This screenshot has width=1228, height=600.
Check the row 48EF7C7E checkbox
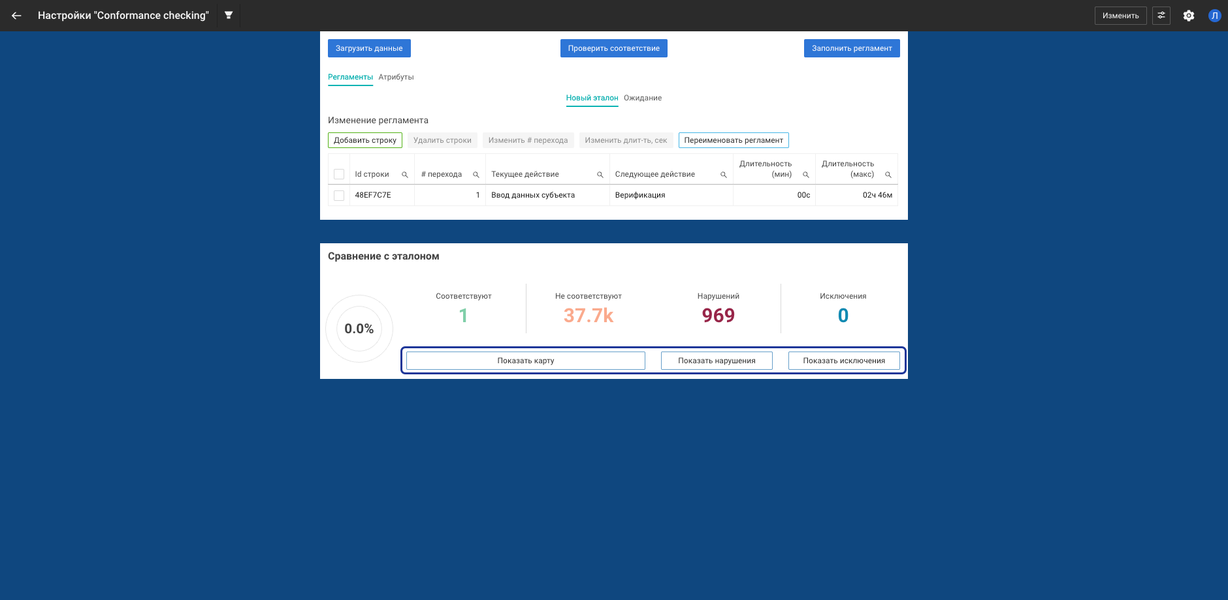click(x=339, y=196)
